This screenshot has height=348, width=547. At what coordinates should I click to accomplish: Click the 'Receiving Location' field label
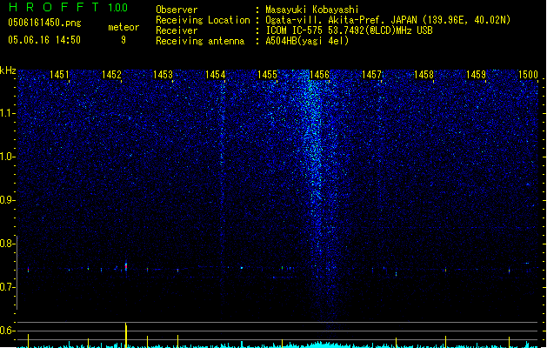(203, 20)
